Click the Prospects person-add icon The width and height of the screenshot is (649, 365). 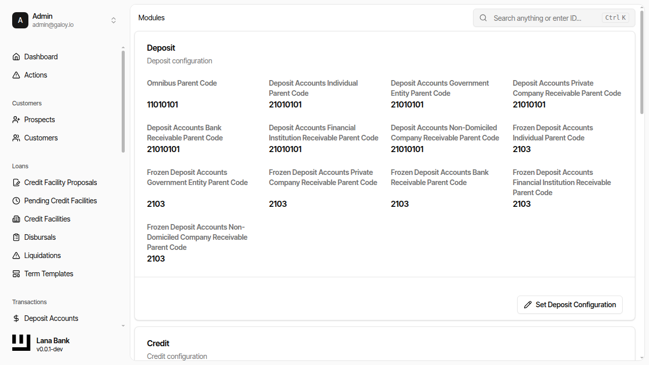16,119
